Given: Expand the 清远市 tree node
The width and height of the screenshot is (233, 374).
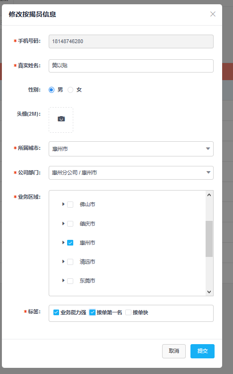Looking at the screenshot, I should (x=63, y=261).
